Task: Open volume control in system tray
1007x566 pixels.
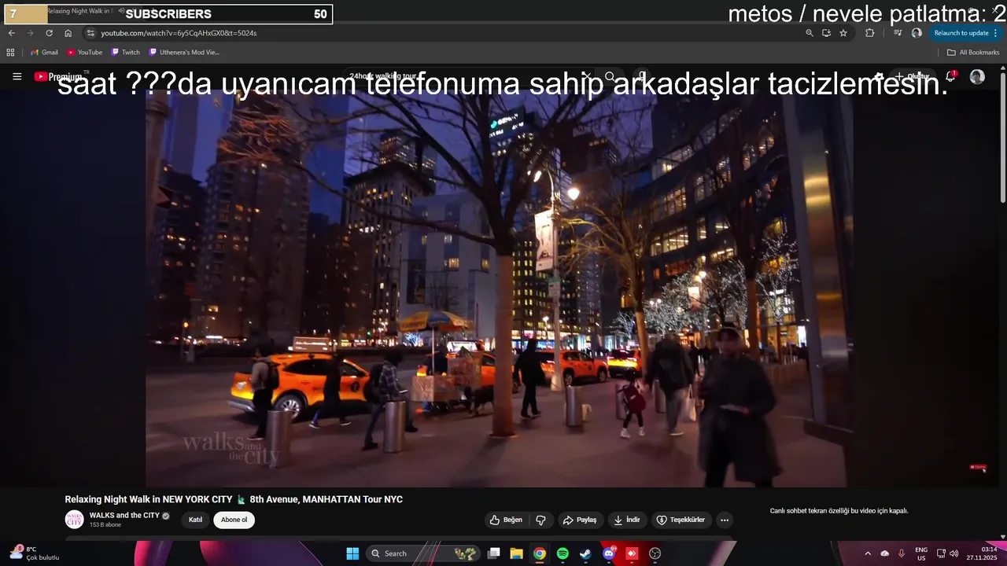Action: (954, 553)
